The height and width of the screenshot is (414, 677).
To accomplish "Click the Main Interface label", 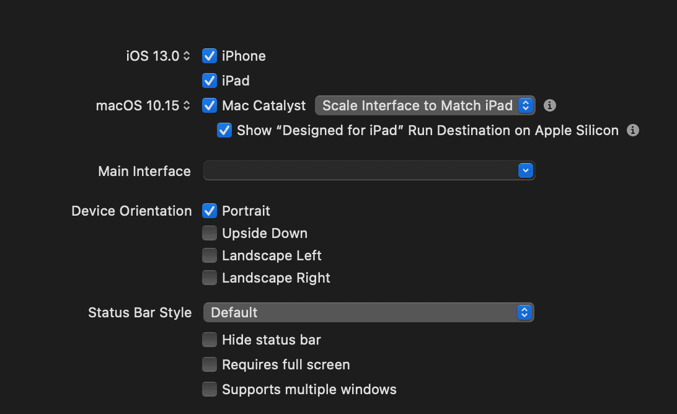I will [144, 172].
